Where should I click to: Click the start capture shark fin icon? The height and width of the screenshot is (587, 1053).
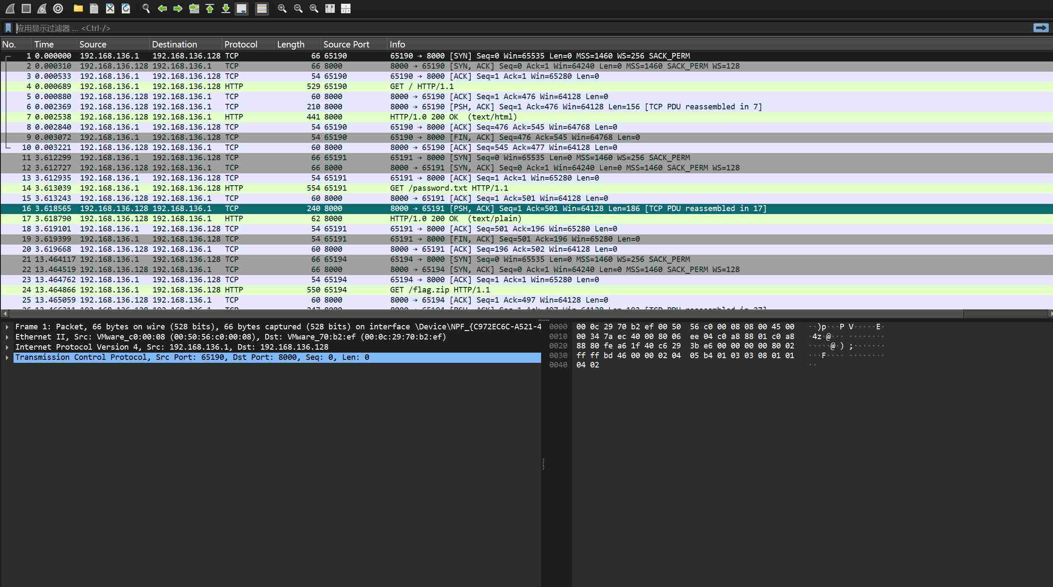10,8
